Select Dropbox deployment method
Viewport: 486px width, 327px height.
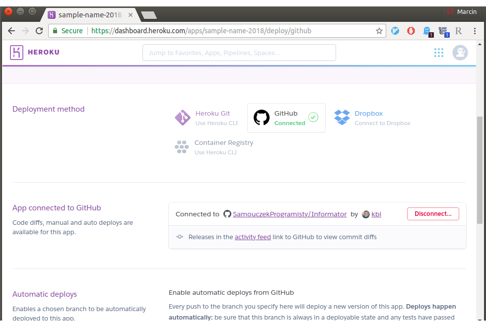pos(372,118)
